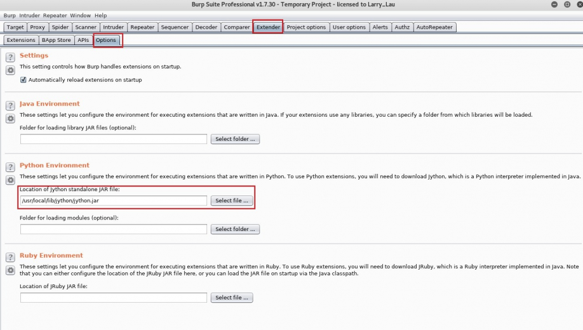Open the Settings section gear menu
Viewport: 583px width, 330px height.
[x=10, y=70]
